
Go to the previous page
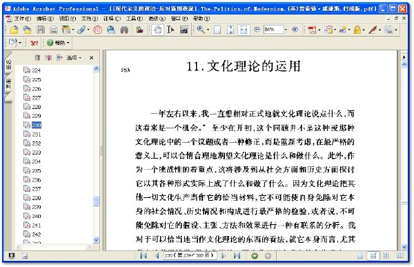point(157,256)
